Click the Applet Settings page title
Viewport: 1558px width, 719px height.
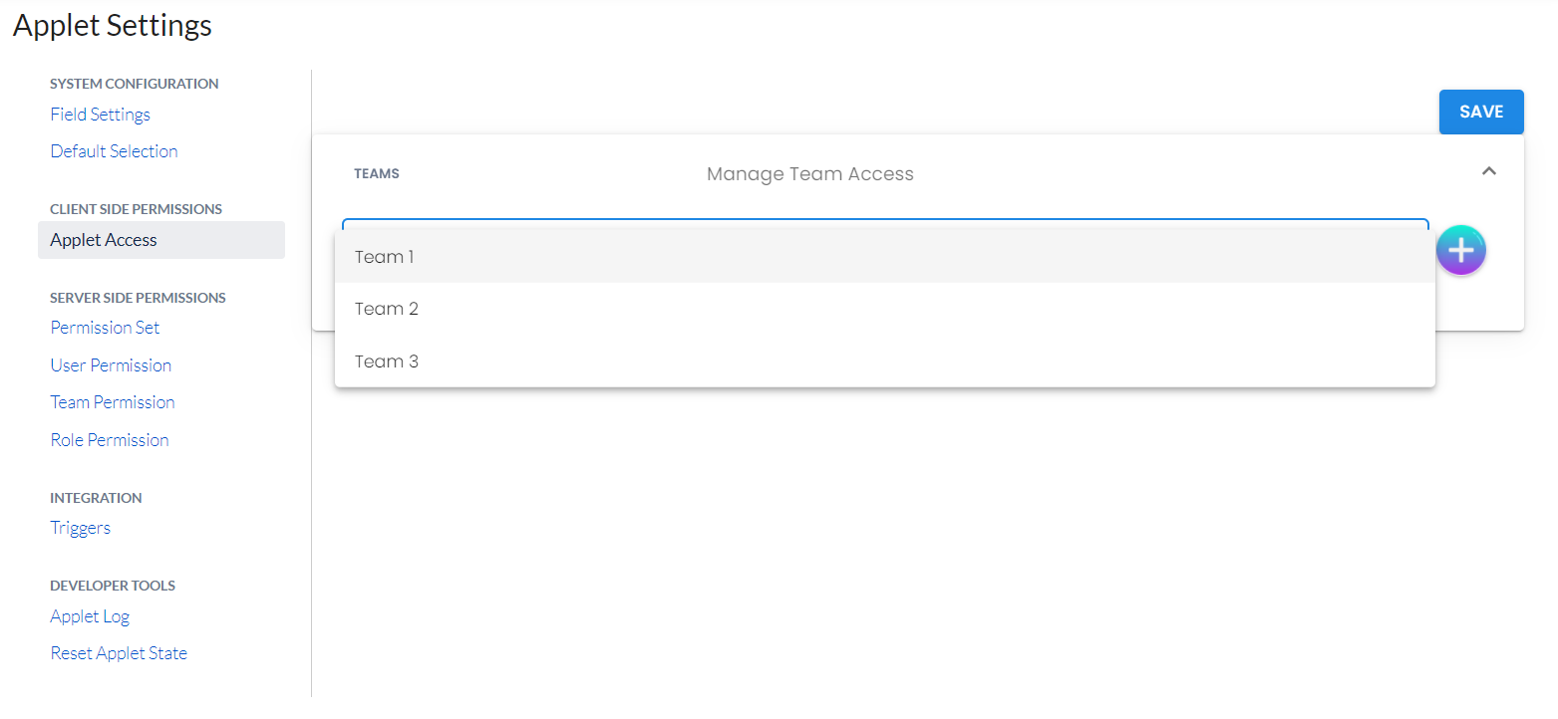113,26
